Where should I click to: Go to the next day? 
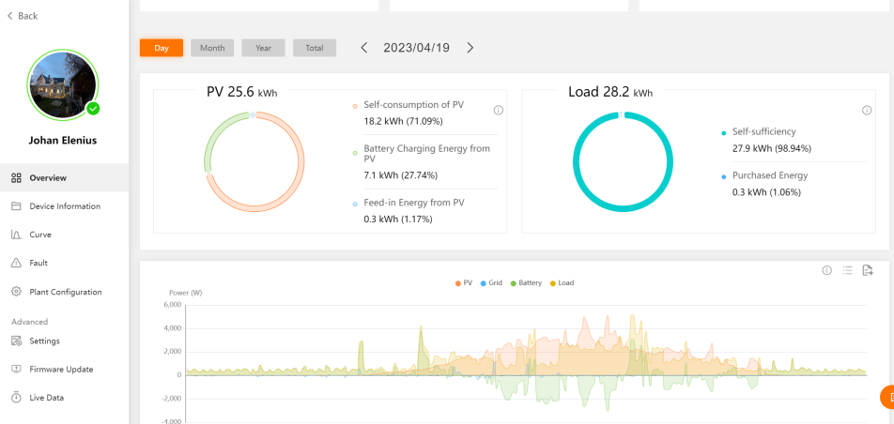[x=470, y=48]
